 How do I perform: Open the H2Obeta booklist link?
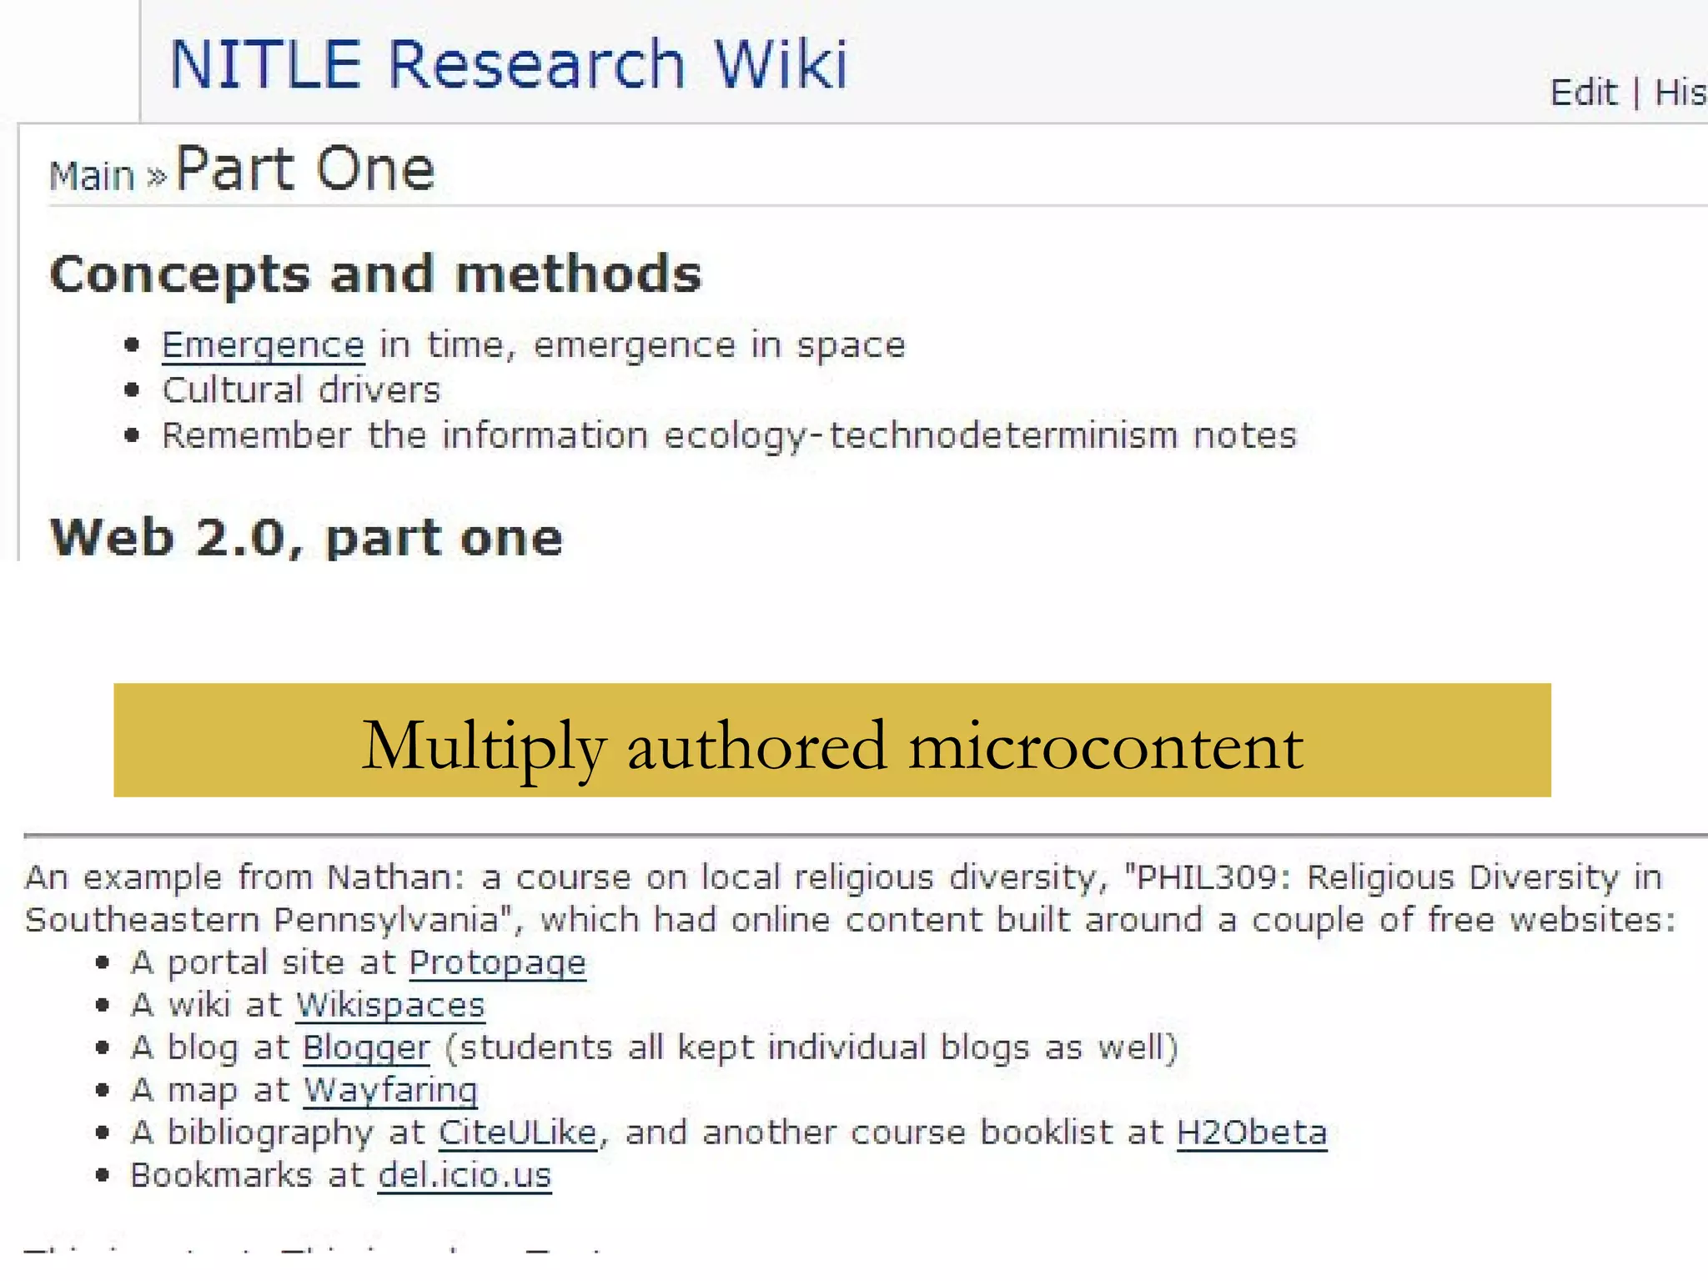click(1252, 1133)
